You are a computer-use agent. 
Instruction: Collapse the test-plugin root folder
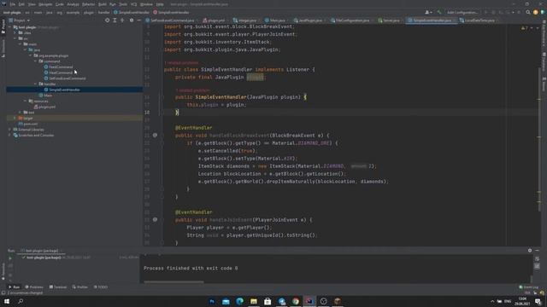click(x=9, y=27)
